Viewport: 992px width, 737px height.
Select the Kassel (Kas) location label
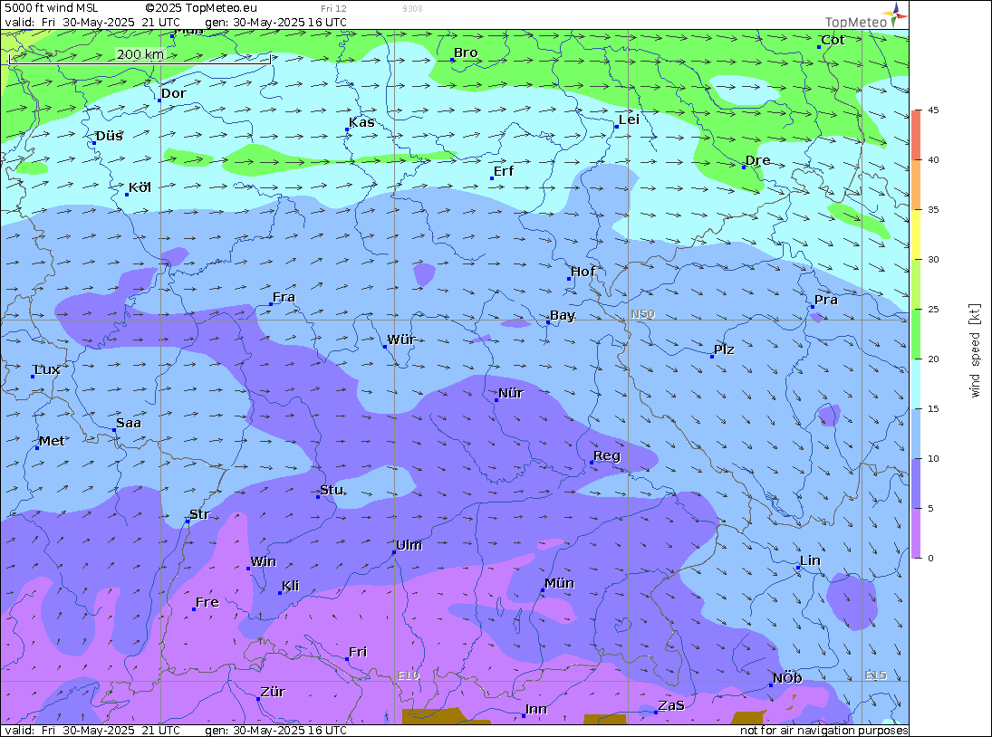(361, 122)
